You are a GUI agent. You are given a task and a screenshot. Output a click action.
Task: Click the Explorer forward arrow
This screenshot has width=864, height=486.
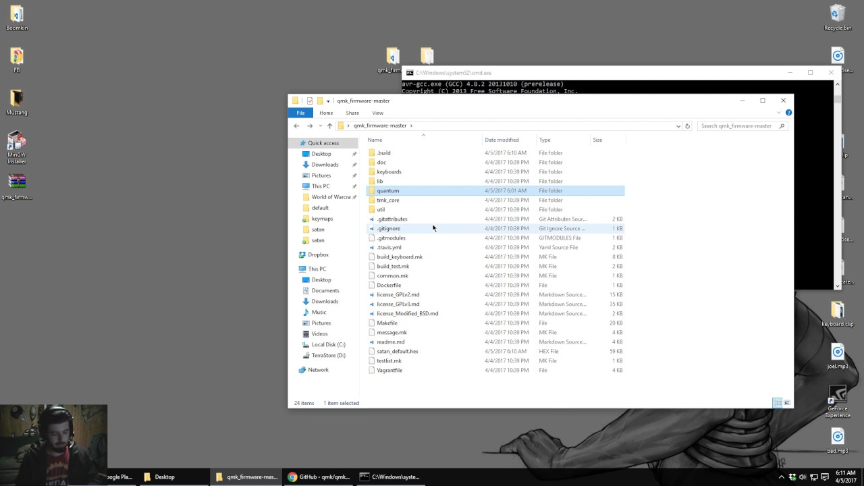coord(310,126)
